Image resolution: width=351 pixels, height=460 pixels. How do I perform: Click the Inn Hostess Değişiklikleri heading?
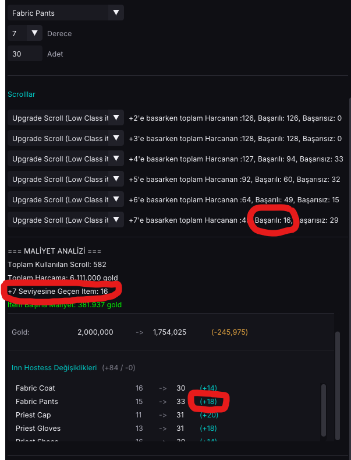[x=54, y=367]
